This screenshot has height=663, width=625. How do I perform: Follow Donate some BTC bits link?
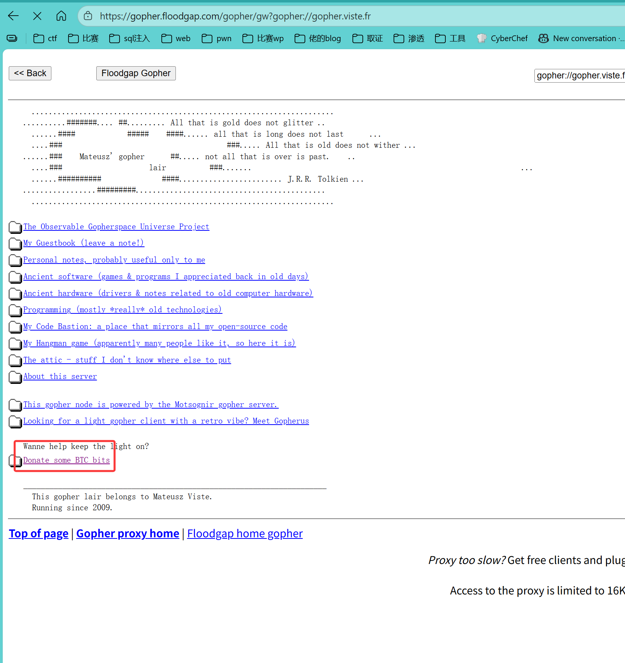coord(67,460)
